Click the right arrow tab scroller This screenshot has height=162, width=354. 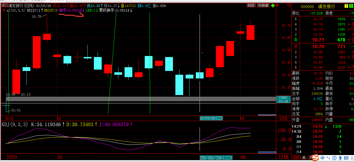(298, 157)
